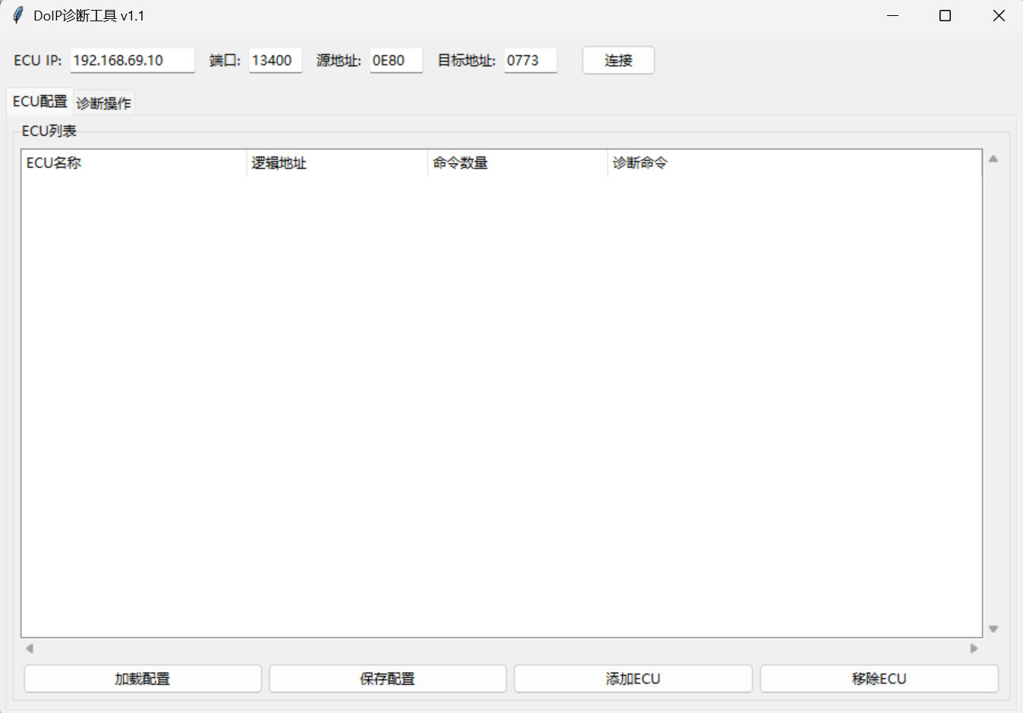The height and width of the screenshot is (713, 1023).
Task: Switch to the 诊断操作 tab
Action: tap(103, 103)
